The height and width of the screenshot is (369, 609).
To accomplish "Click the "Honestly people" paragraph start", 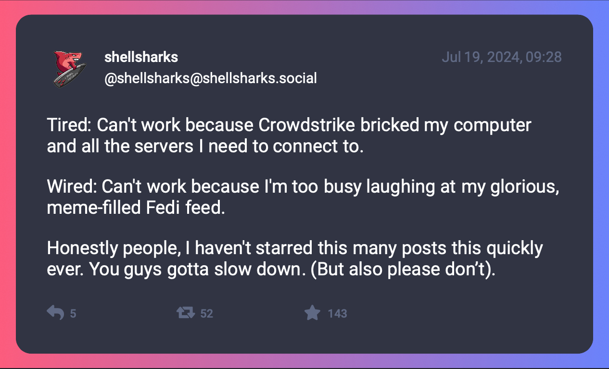I will tap(112, 248).
